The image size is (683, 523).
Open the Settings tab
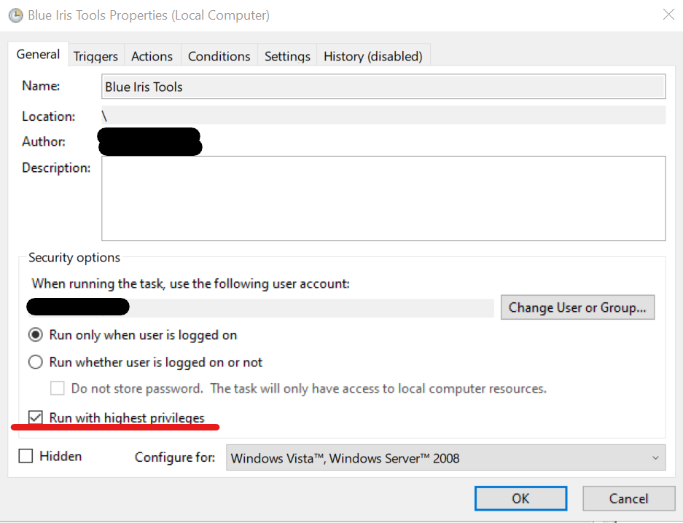pyautogui.click(x=287, y=56)
